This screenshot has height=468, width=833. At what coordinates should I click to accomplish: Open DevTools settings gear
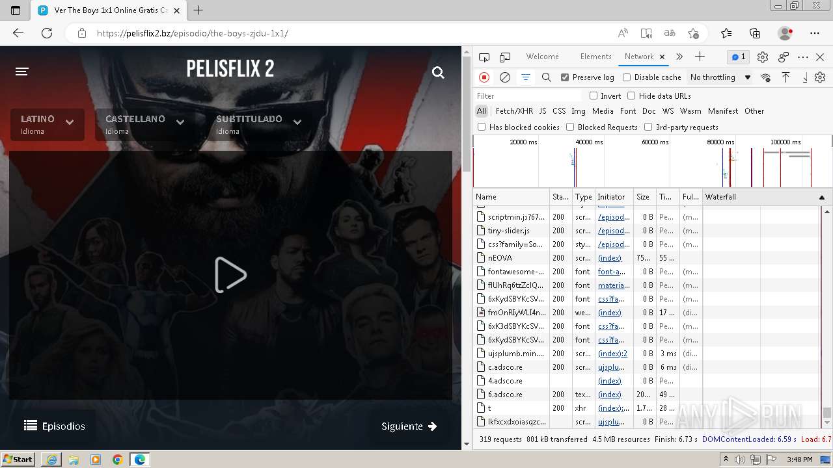[763, 57]
